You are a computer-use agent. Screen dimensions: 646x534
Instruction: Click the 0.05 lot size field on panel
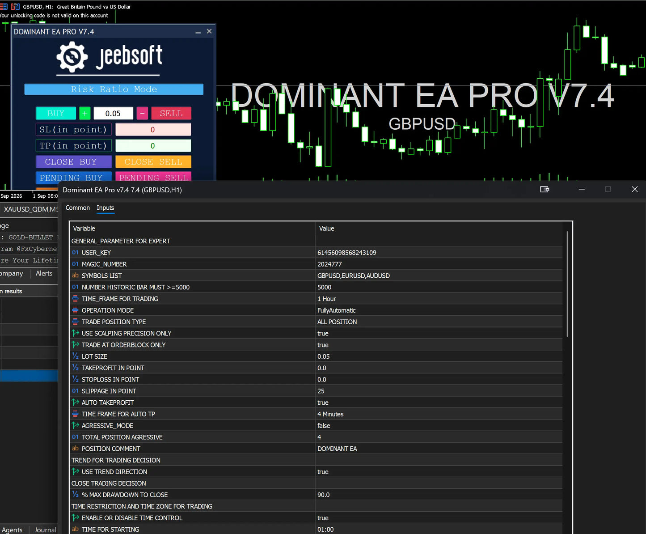tap(114, 114)
